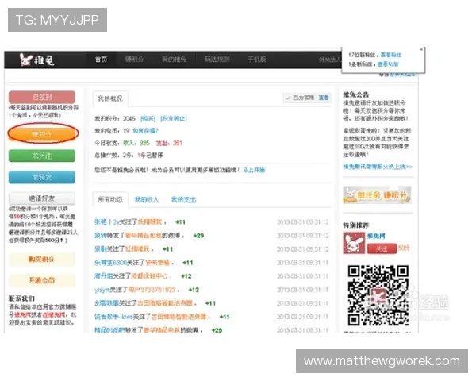Click the +12 value in yisym row
Image resolution: width=476 pixels, height=381 pixels.
194,290
